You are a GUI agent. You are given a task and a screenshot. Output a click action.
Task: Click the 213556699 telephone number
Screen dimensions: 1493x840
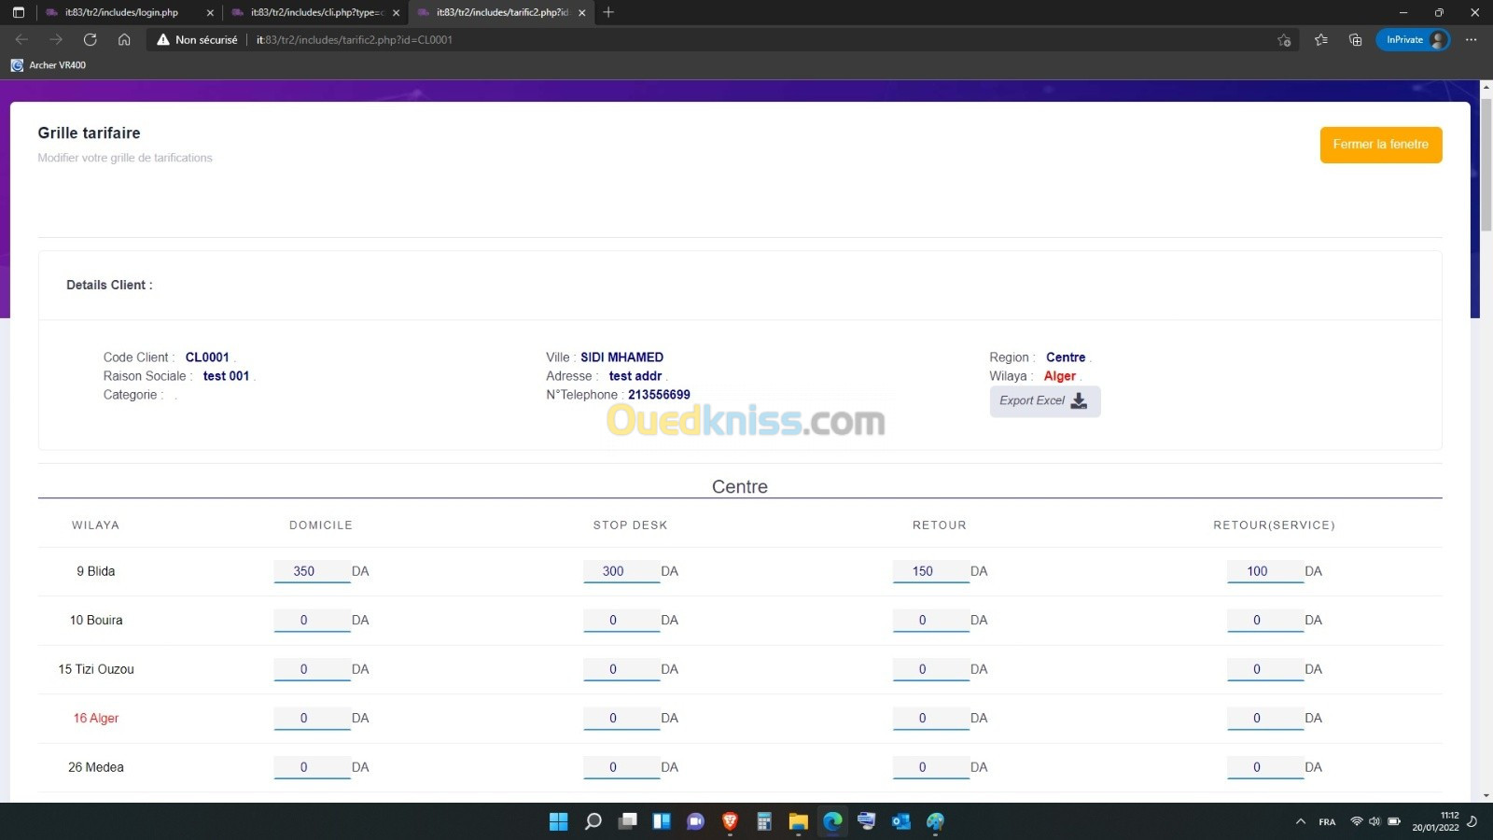point(659,395)
